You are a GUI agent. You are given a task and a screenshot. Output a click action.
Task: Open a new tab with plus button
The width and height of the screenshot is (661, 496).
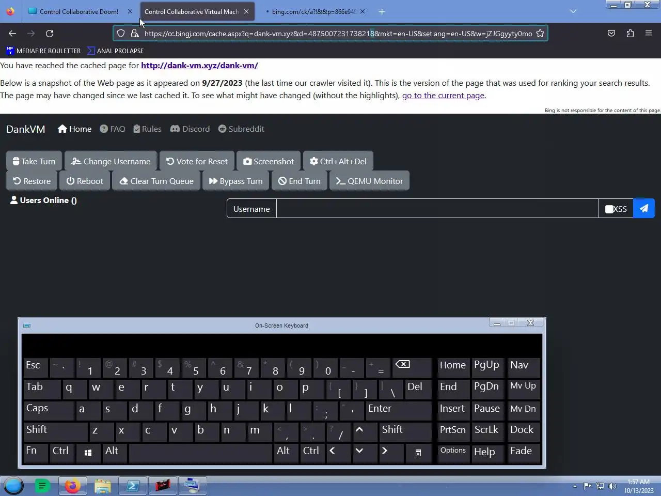point(382,11)
